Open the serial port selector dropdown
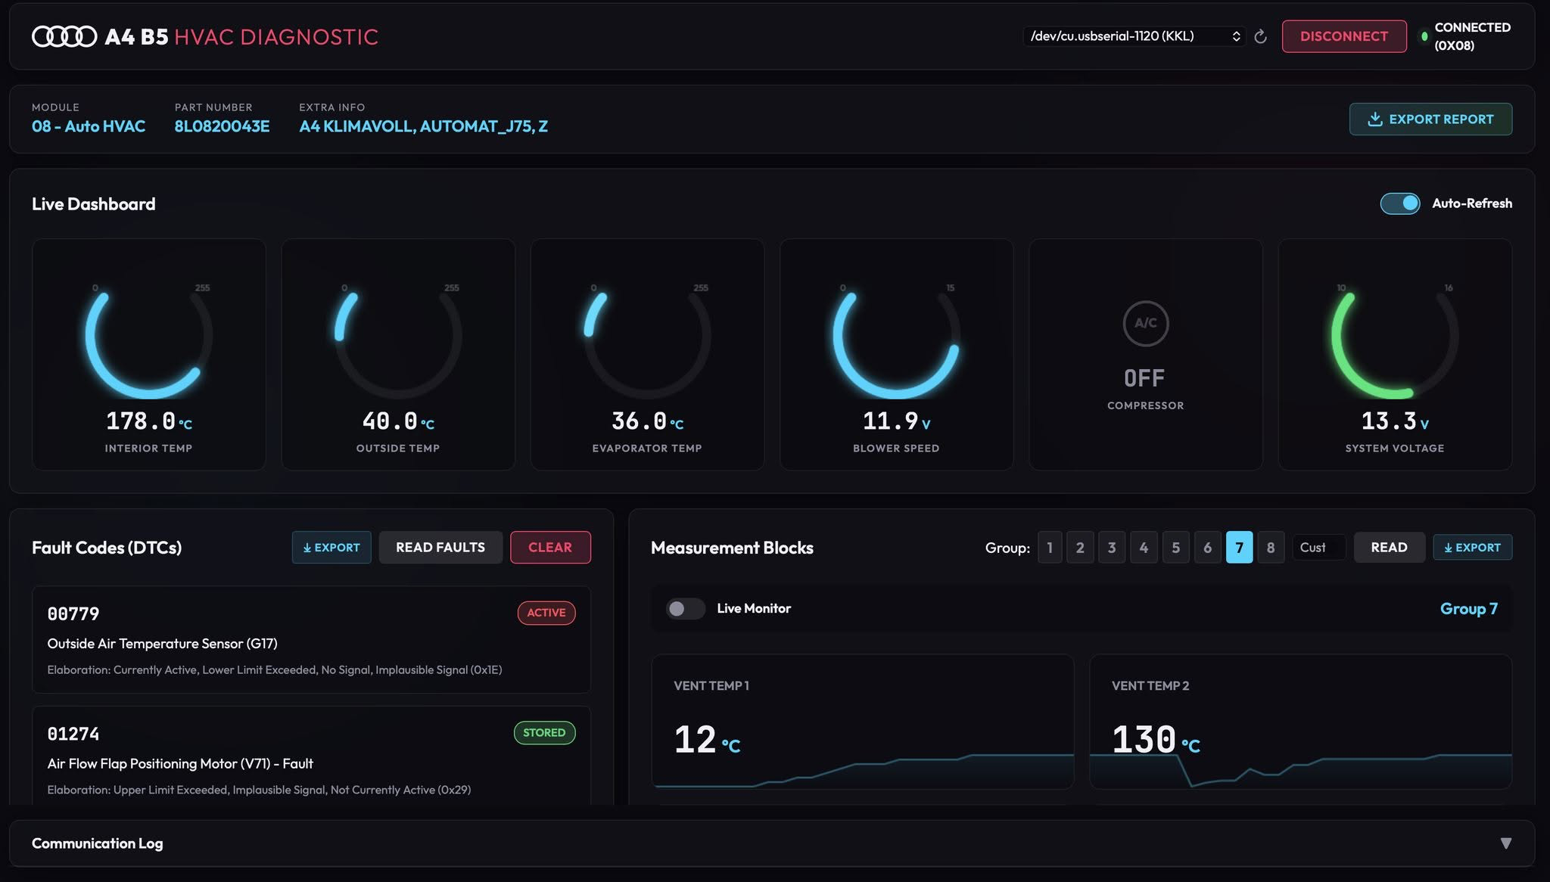Screen dimensions: 1550x882 tap(1134, 36)
